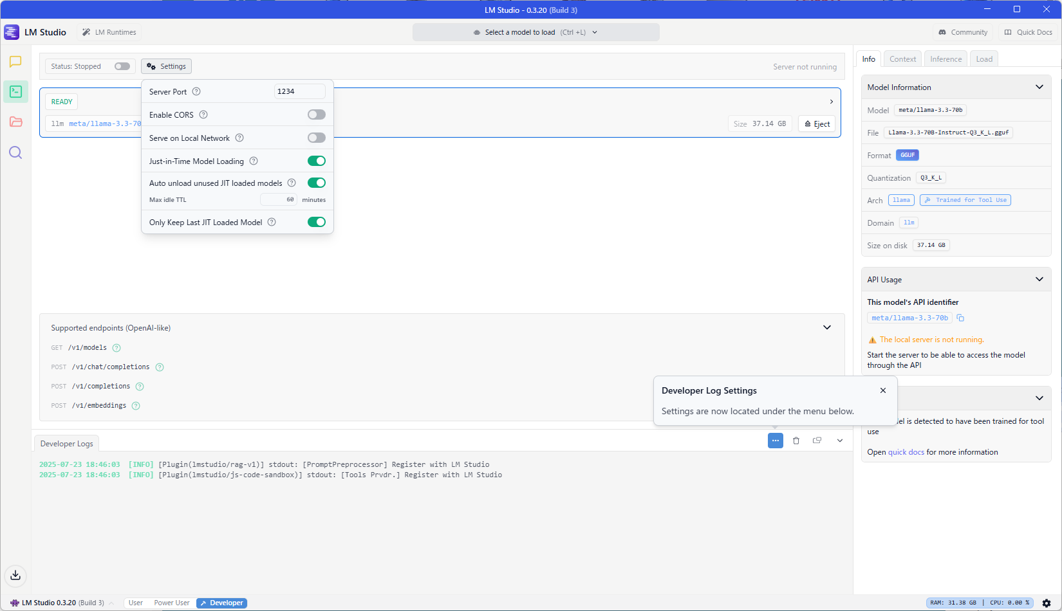Switch to Power User mode
The height and width of the screenshot is (611, 1062).
tap(171, 603)
